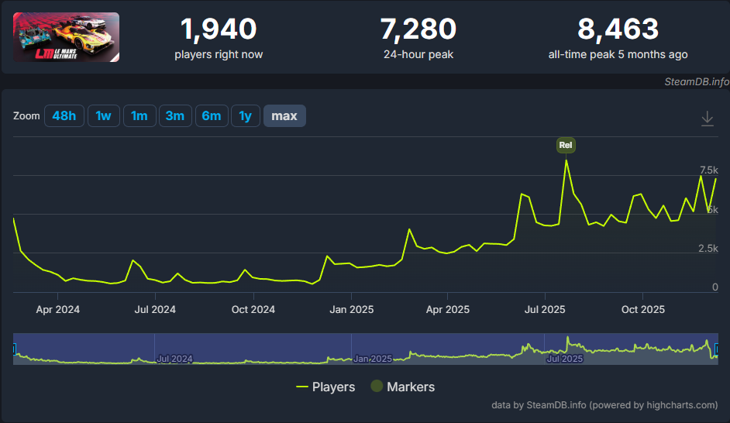Toggle the Players series in legend
This screenshot has height=423, width=730.
(x=325, y=387)
